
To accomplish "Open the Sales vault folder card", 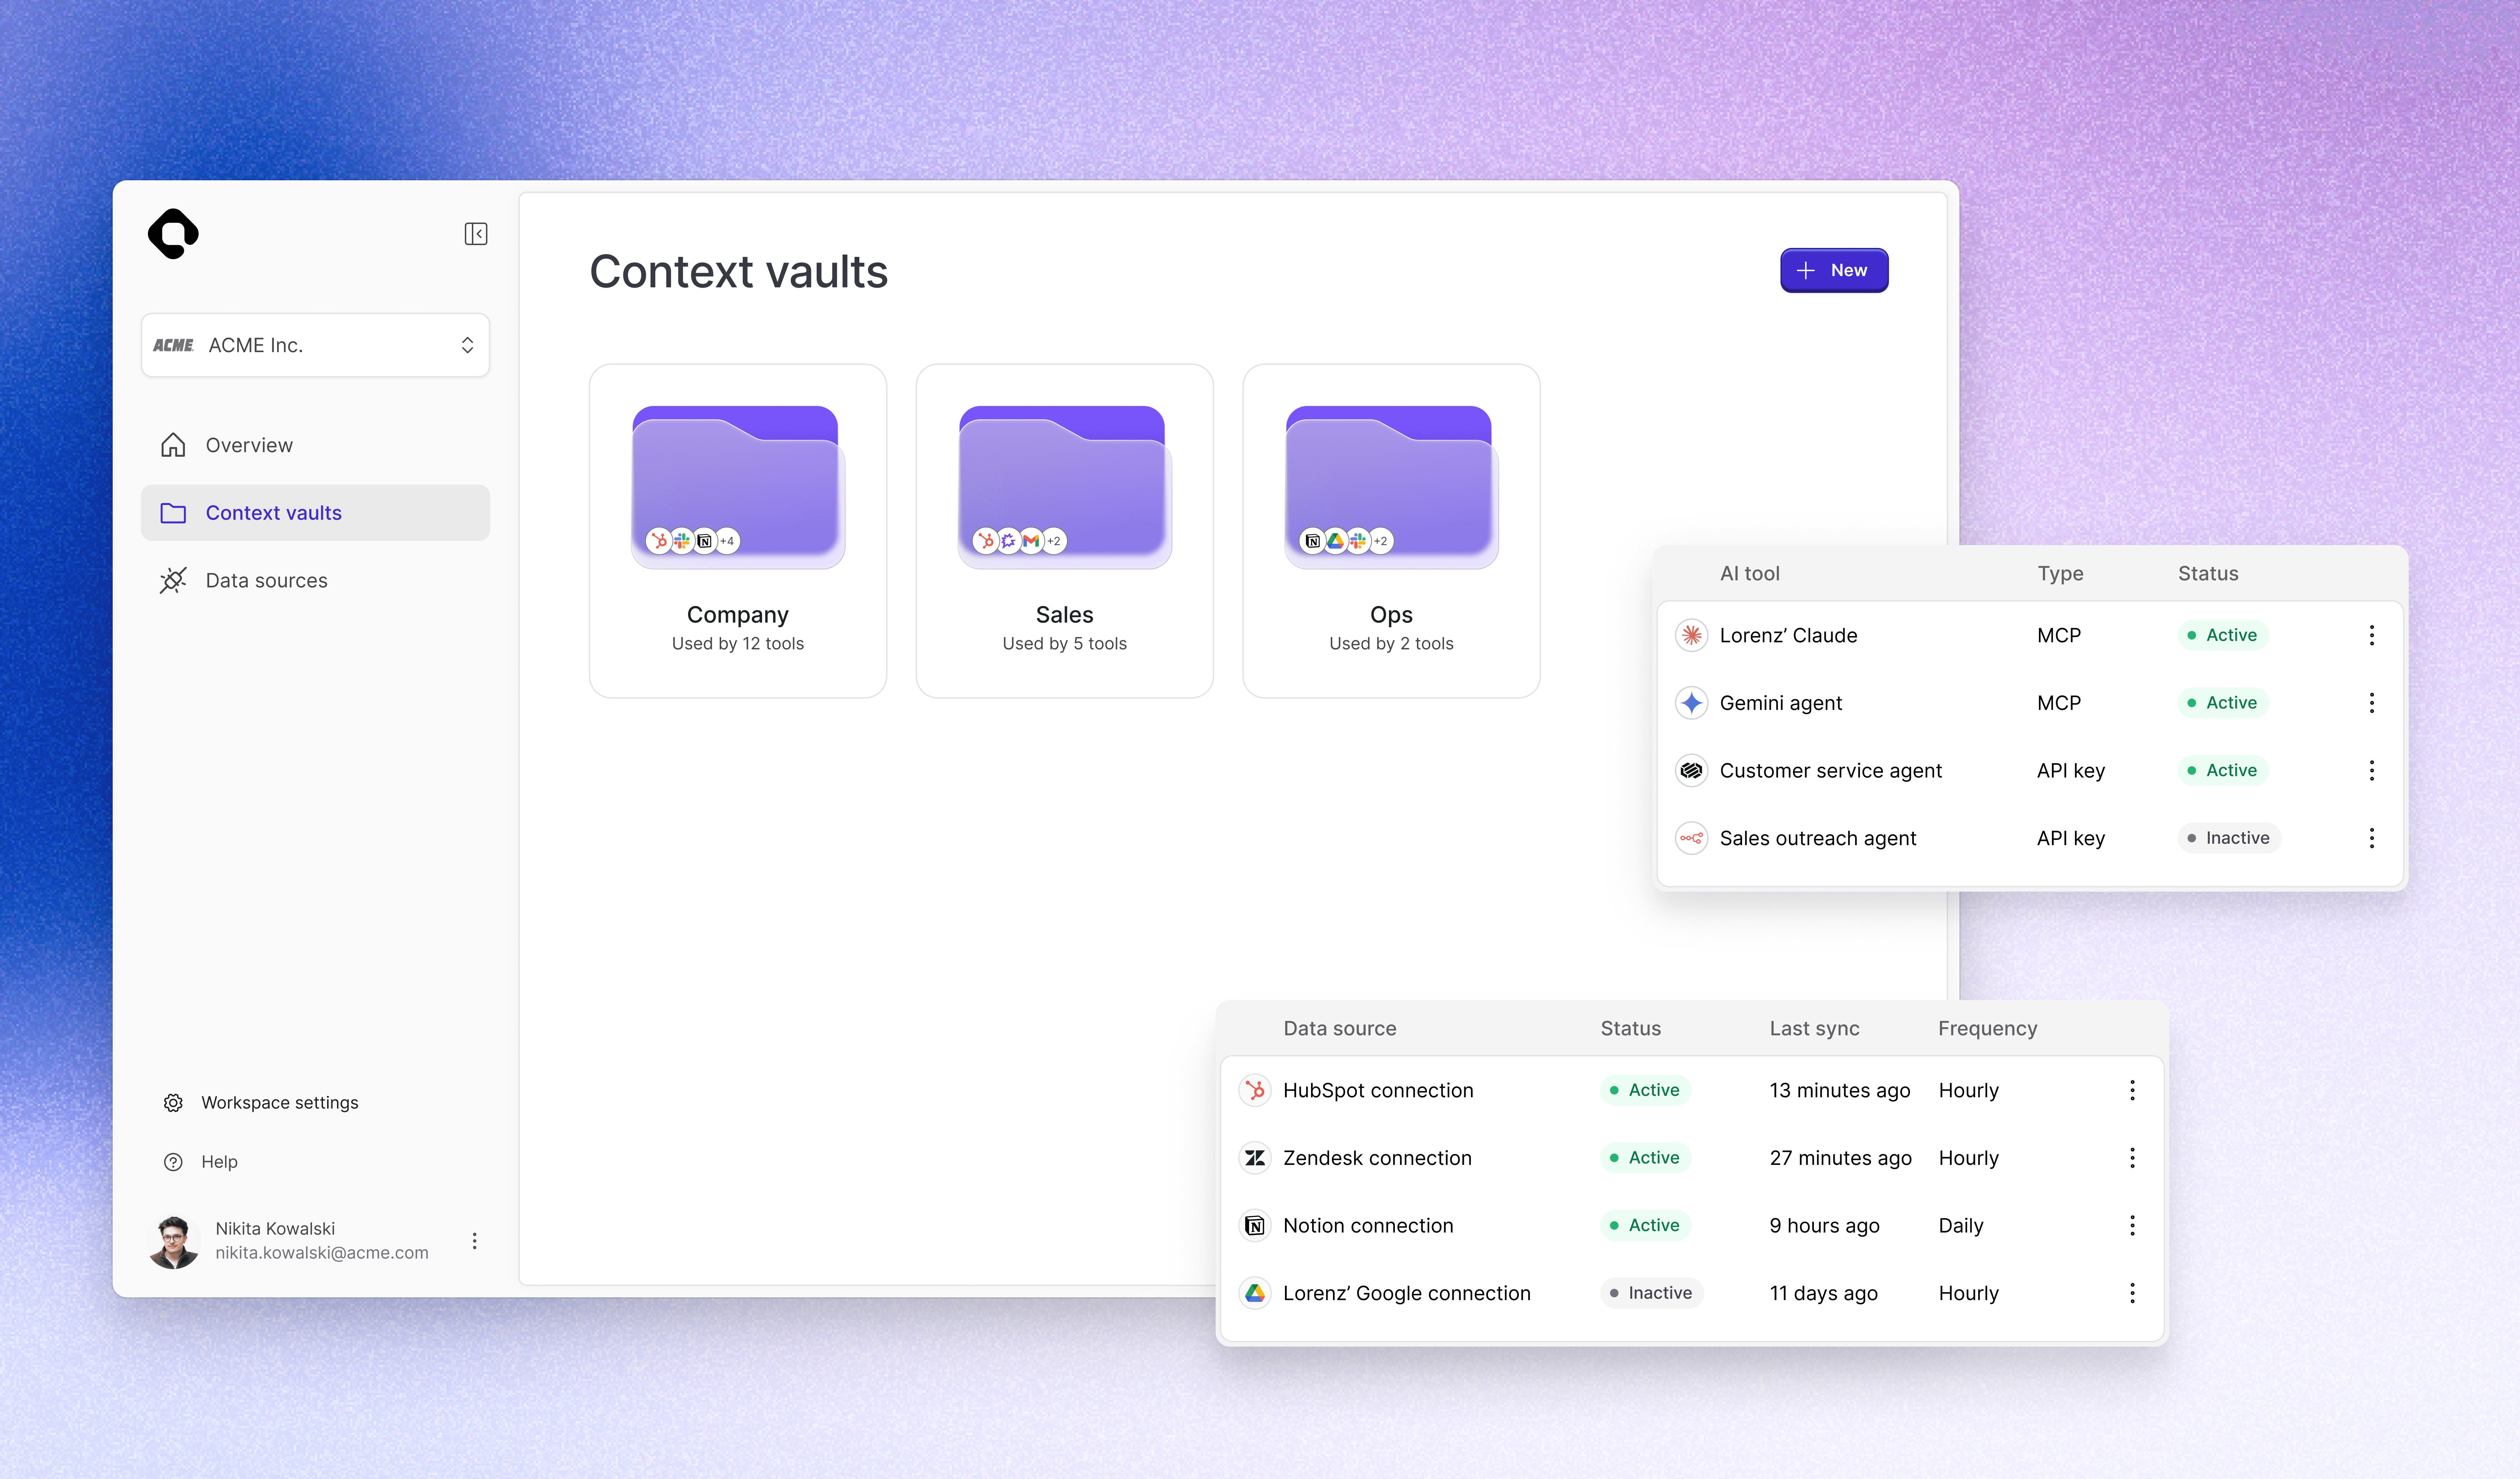I will click(x=1064, y=530).
